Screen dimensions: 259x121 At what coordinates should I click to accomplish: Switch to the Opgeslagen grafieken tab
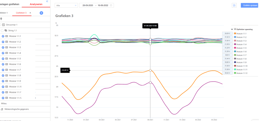pyautogui.click(x=10, y=4)
